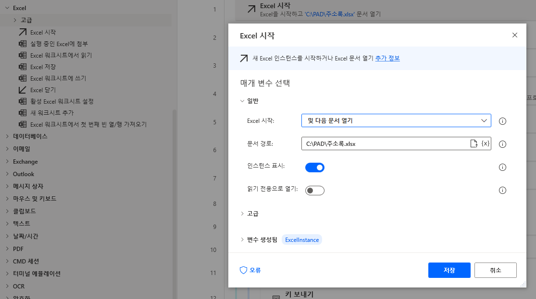Viewport: 536px width, 299px height.
Task: Click line number 5 in flow
Action: point(215,122)
